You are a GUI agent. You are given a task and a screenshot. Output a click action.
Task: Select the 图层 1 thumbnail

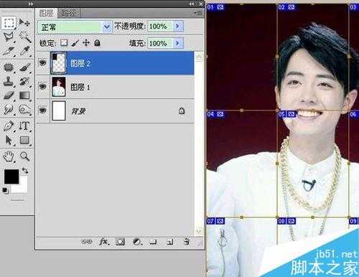[x=59, y=87]
